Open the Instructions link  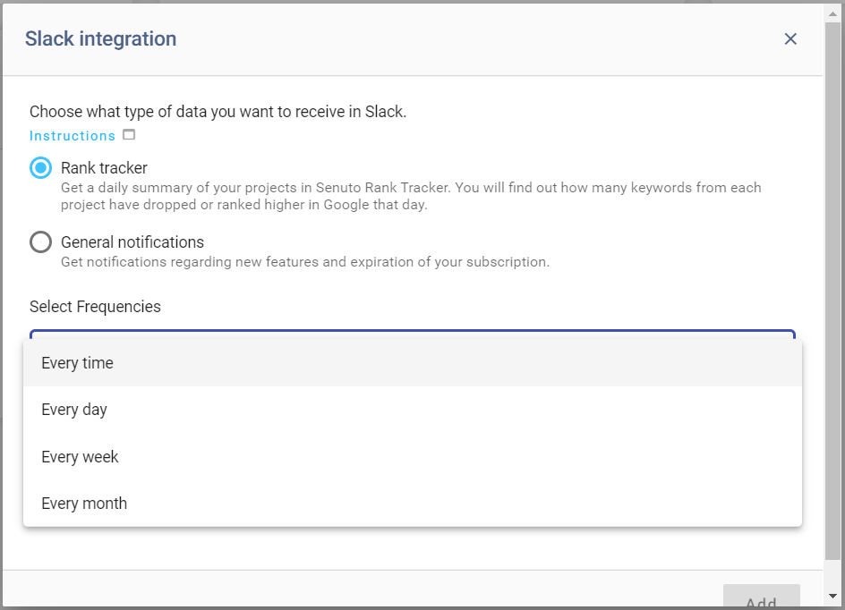coord(73,136)
